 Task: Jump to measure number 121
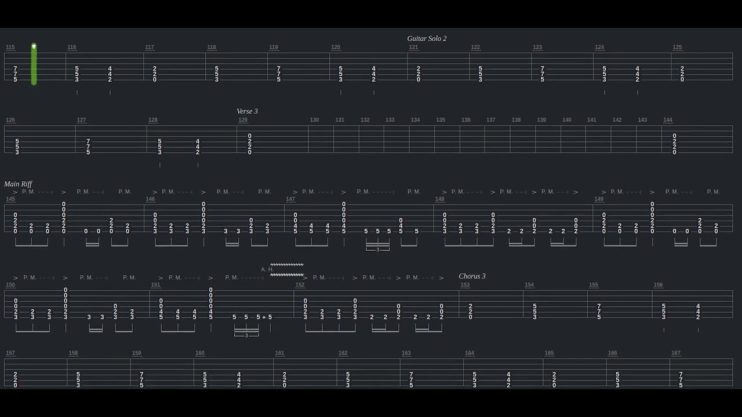(x=413, y=47)
